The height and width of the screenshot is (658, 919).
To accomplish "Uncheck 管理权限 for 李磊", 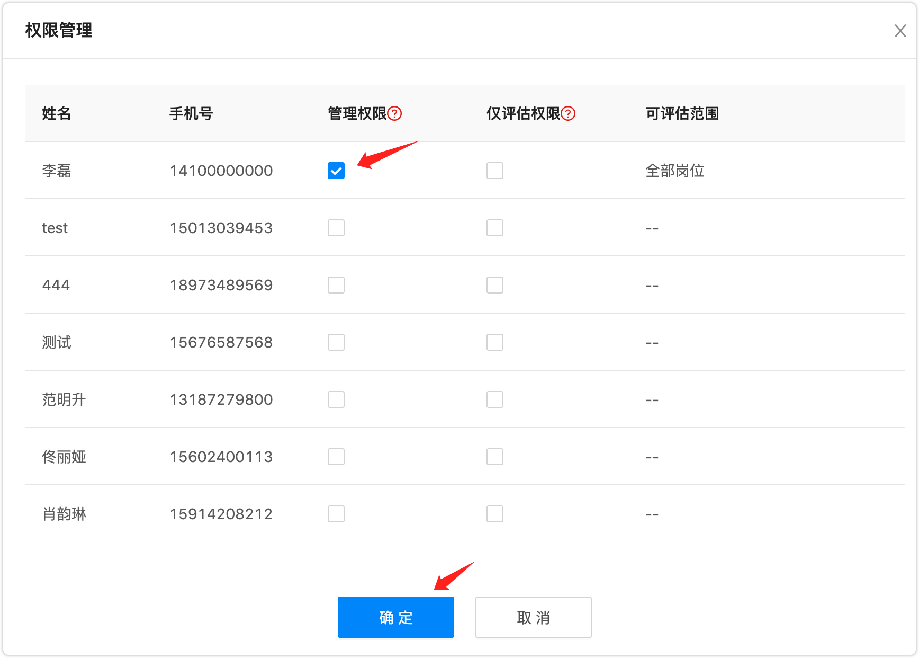I will coord(336,171).
